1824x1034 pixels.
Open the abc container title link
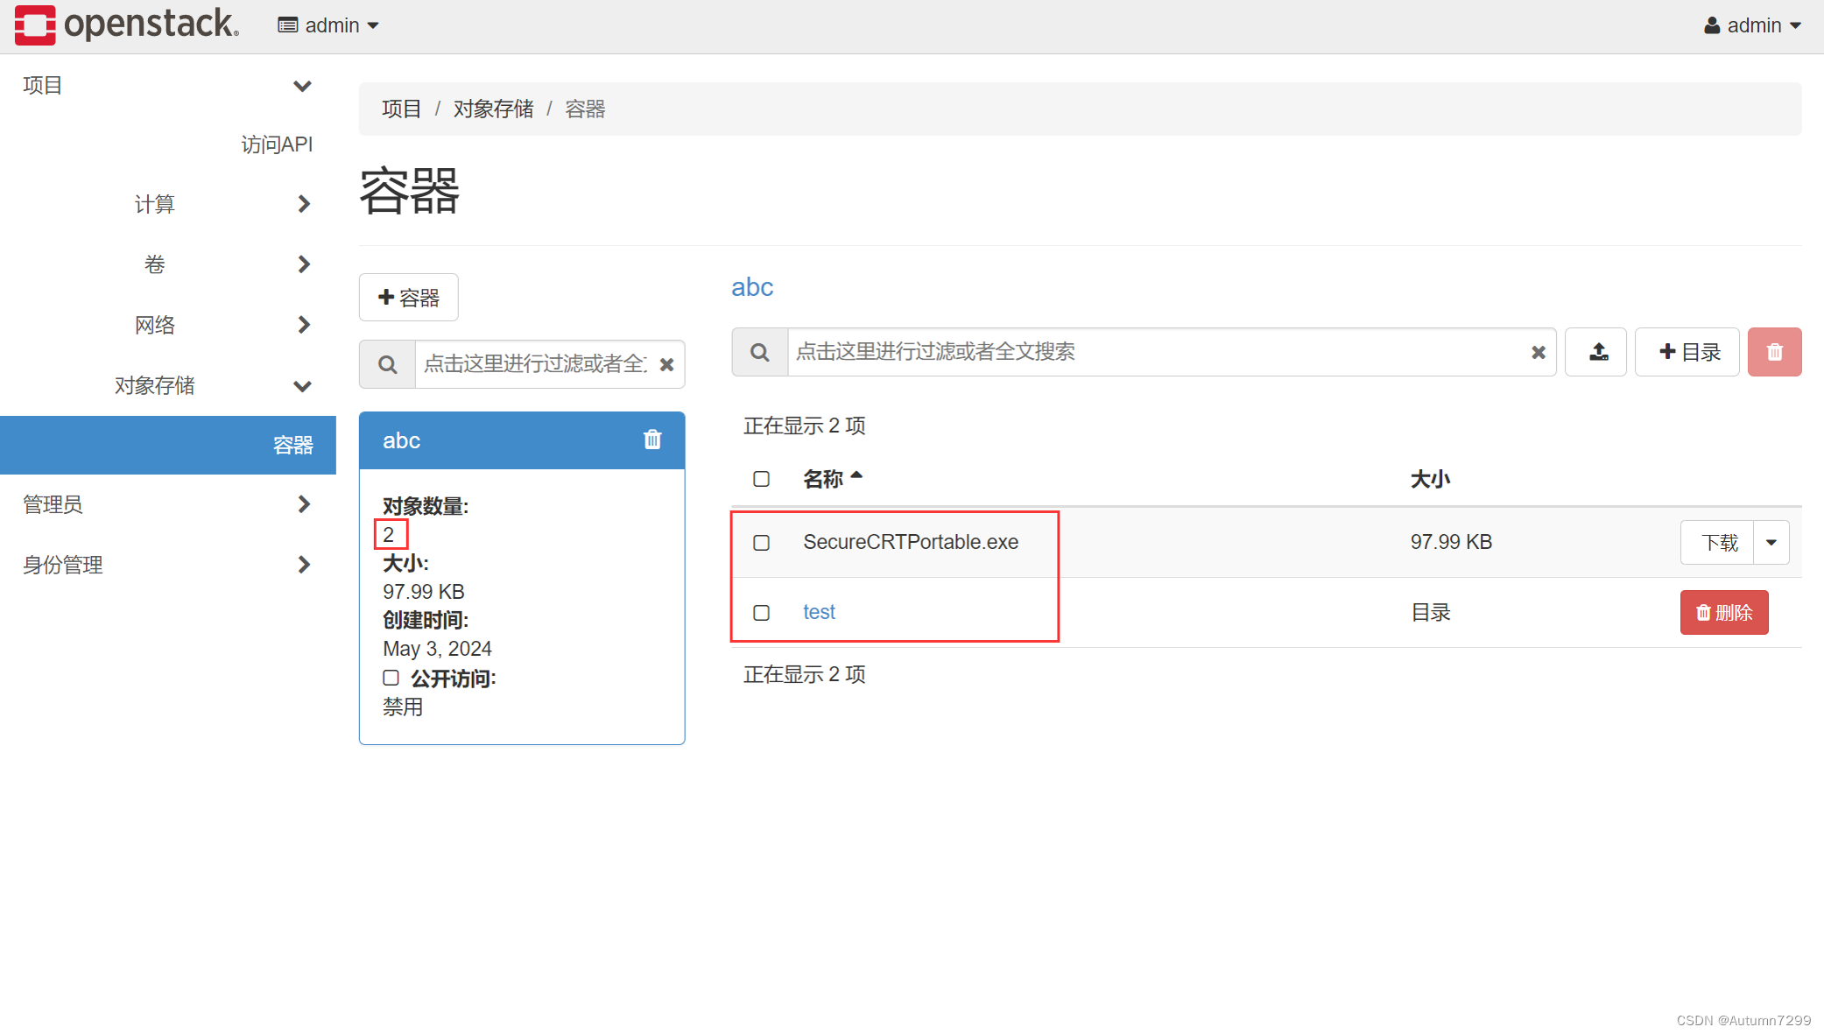pyautogui.click(x=752, y=287)
